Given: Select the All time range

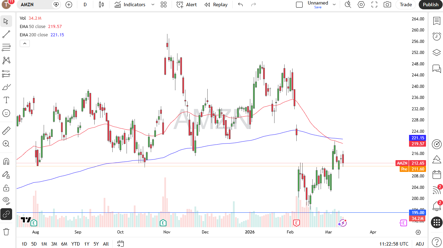Looking at the screenshot, I should (106, 244).
